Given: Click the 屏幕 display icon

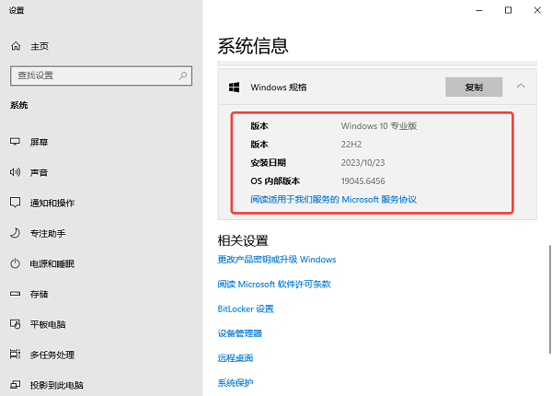Looking at the screenshot, I should coord(15,142).
